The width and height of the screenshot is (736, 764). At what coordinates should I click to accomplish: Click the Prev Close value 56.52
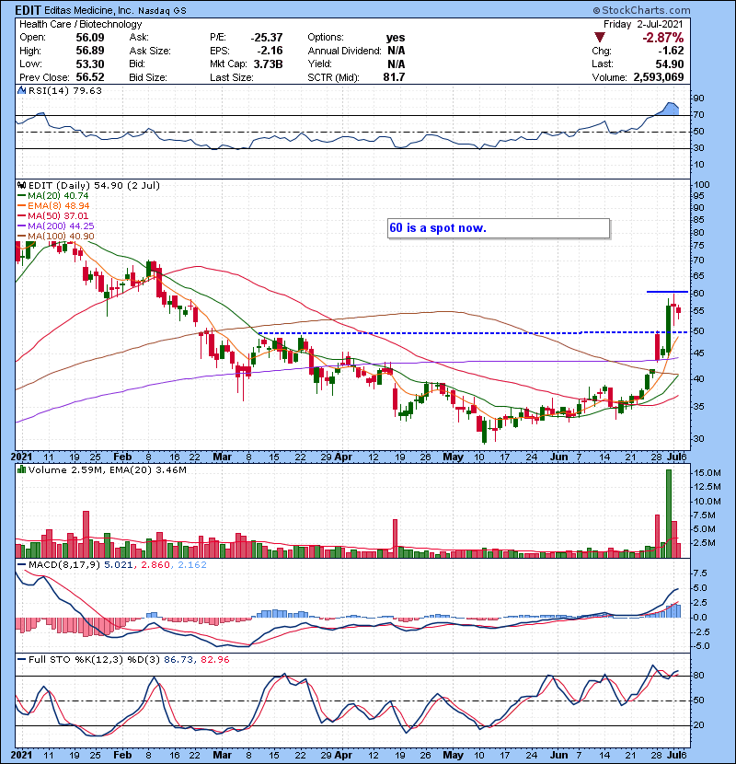(90, 77)
